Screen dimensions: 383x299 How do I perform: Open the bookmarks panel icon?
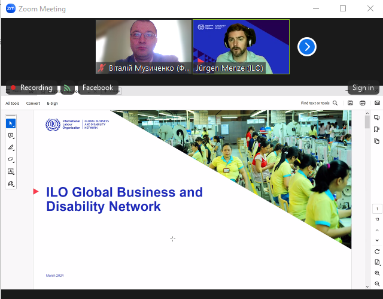pos(376,129)
